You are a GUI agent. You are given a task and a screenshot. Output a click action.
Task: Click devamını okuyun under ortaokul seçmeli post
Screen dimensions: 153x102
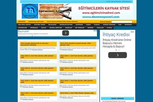click(68, 49)
